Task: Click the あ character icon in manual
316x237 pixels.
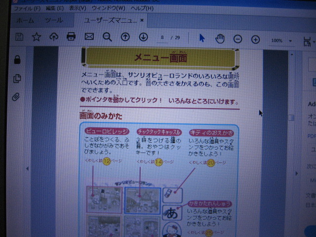Action: click(172, 213)
